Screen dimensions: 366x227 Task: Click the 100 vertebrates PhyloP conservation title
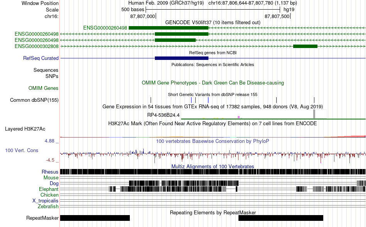tap(213, 141)
